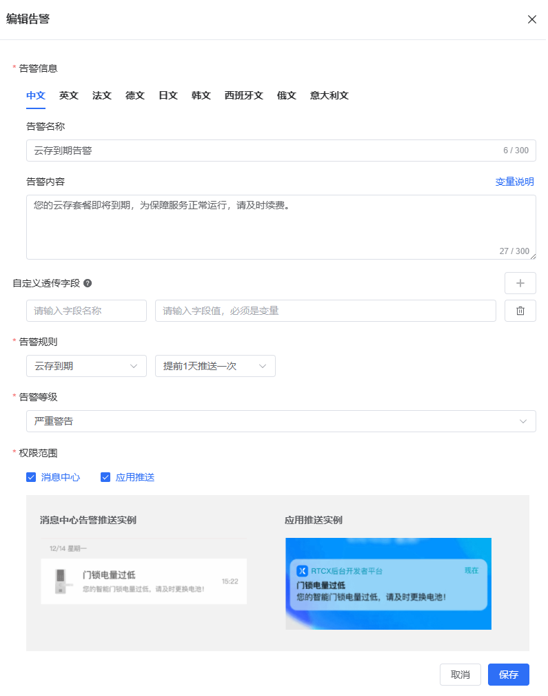Click the 保存 button
The height and width of the screenshot is (696, 548).
click(509, 675)
